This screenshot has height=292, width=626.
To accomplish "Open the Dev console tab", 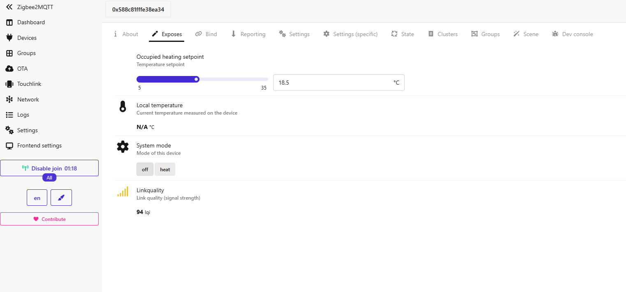I will 573,34.
